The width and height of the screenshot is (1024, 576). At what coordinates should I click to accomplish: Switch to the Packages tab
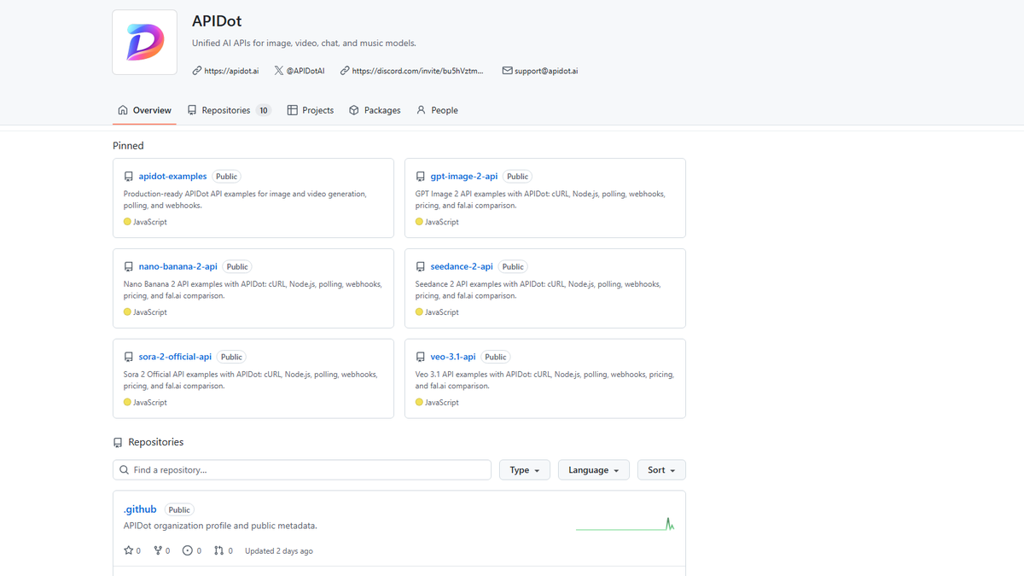point(375,110)
